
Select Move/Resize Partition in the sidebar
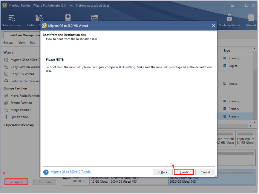click(x=25, y=96)
